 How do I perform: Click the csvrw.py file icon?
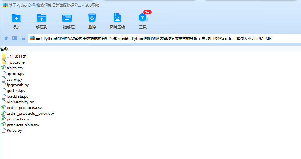click(x=3, y=79)
